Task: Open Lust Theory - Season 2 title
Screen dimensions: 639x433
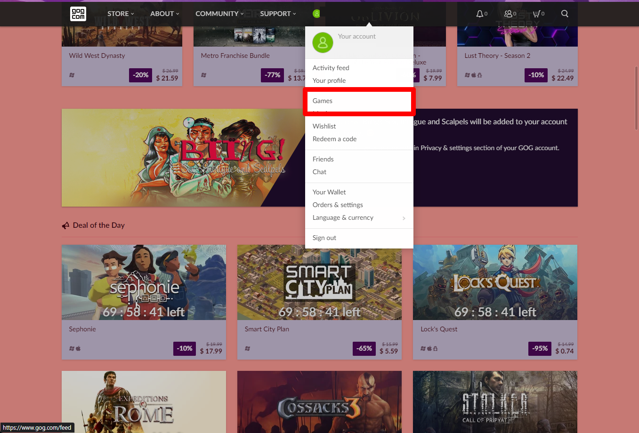Action: click(497, 56)
